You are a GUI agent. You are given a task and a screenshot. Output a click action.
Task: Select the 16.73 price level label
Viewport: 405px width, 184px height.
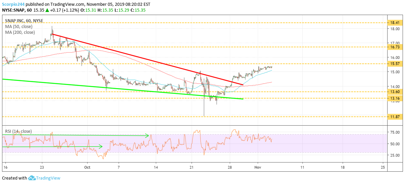coord(394,47)
